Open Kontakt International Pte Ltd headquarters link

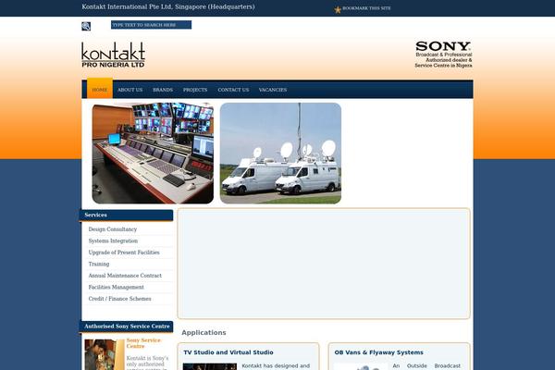168,6
